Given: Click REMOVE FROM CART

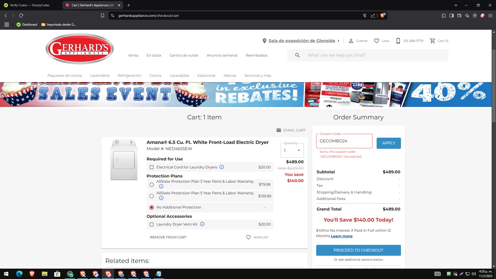Looking at the screenshot, I should (168, 237).
